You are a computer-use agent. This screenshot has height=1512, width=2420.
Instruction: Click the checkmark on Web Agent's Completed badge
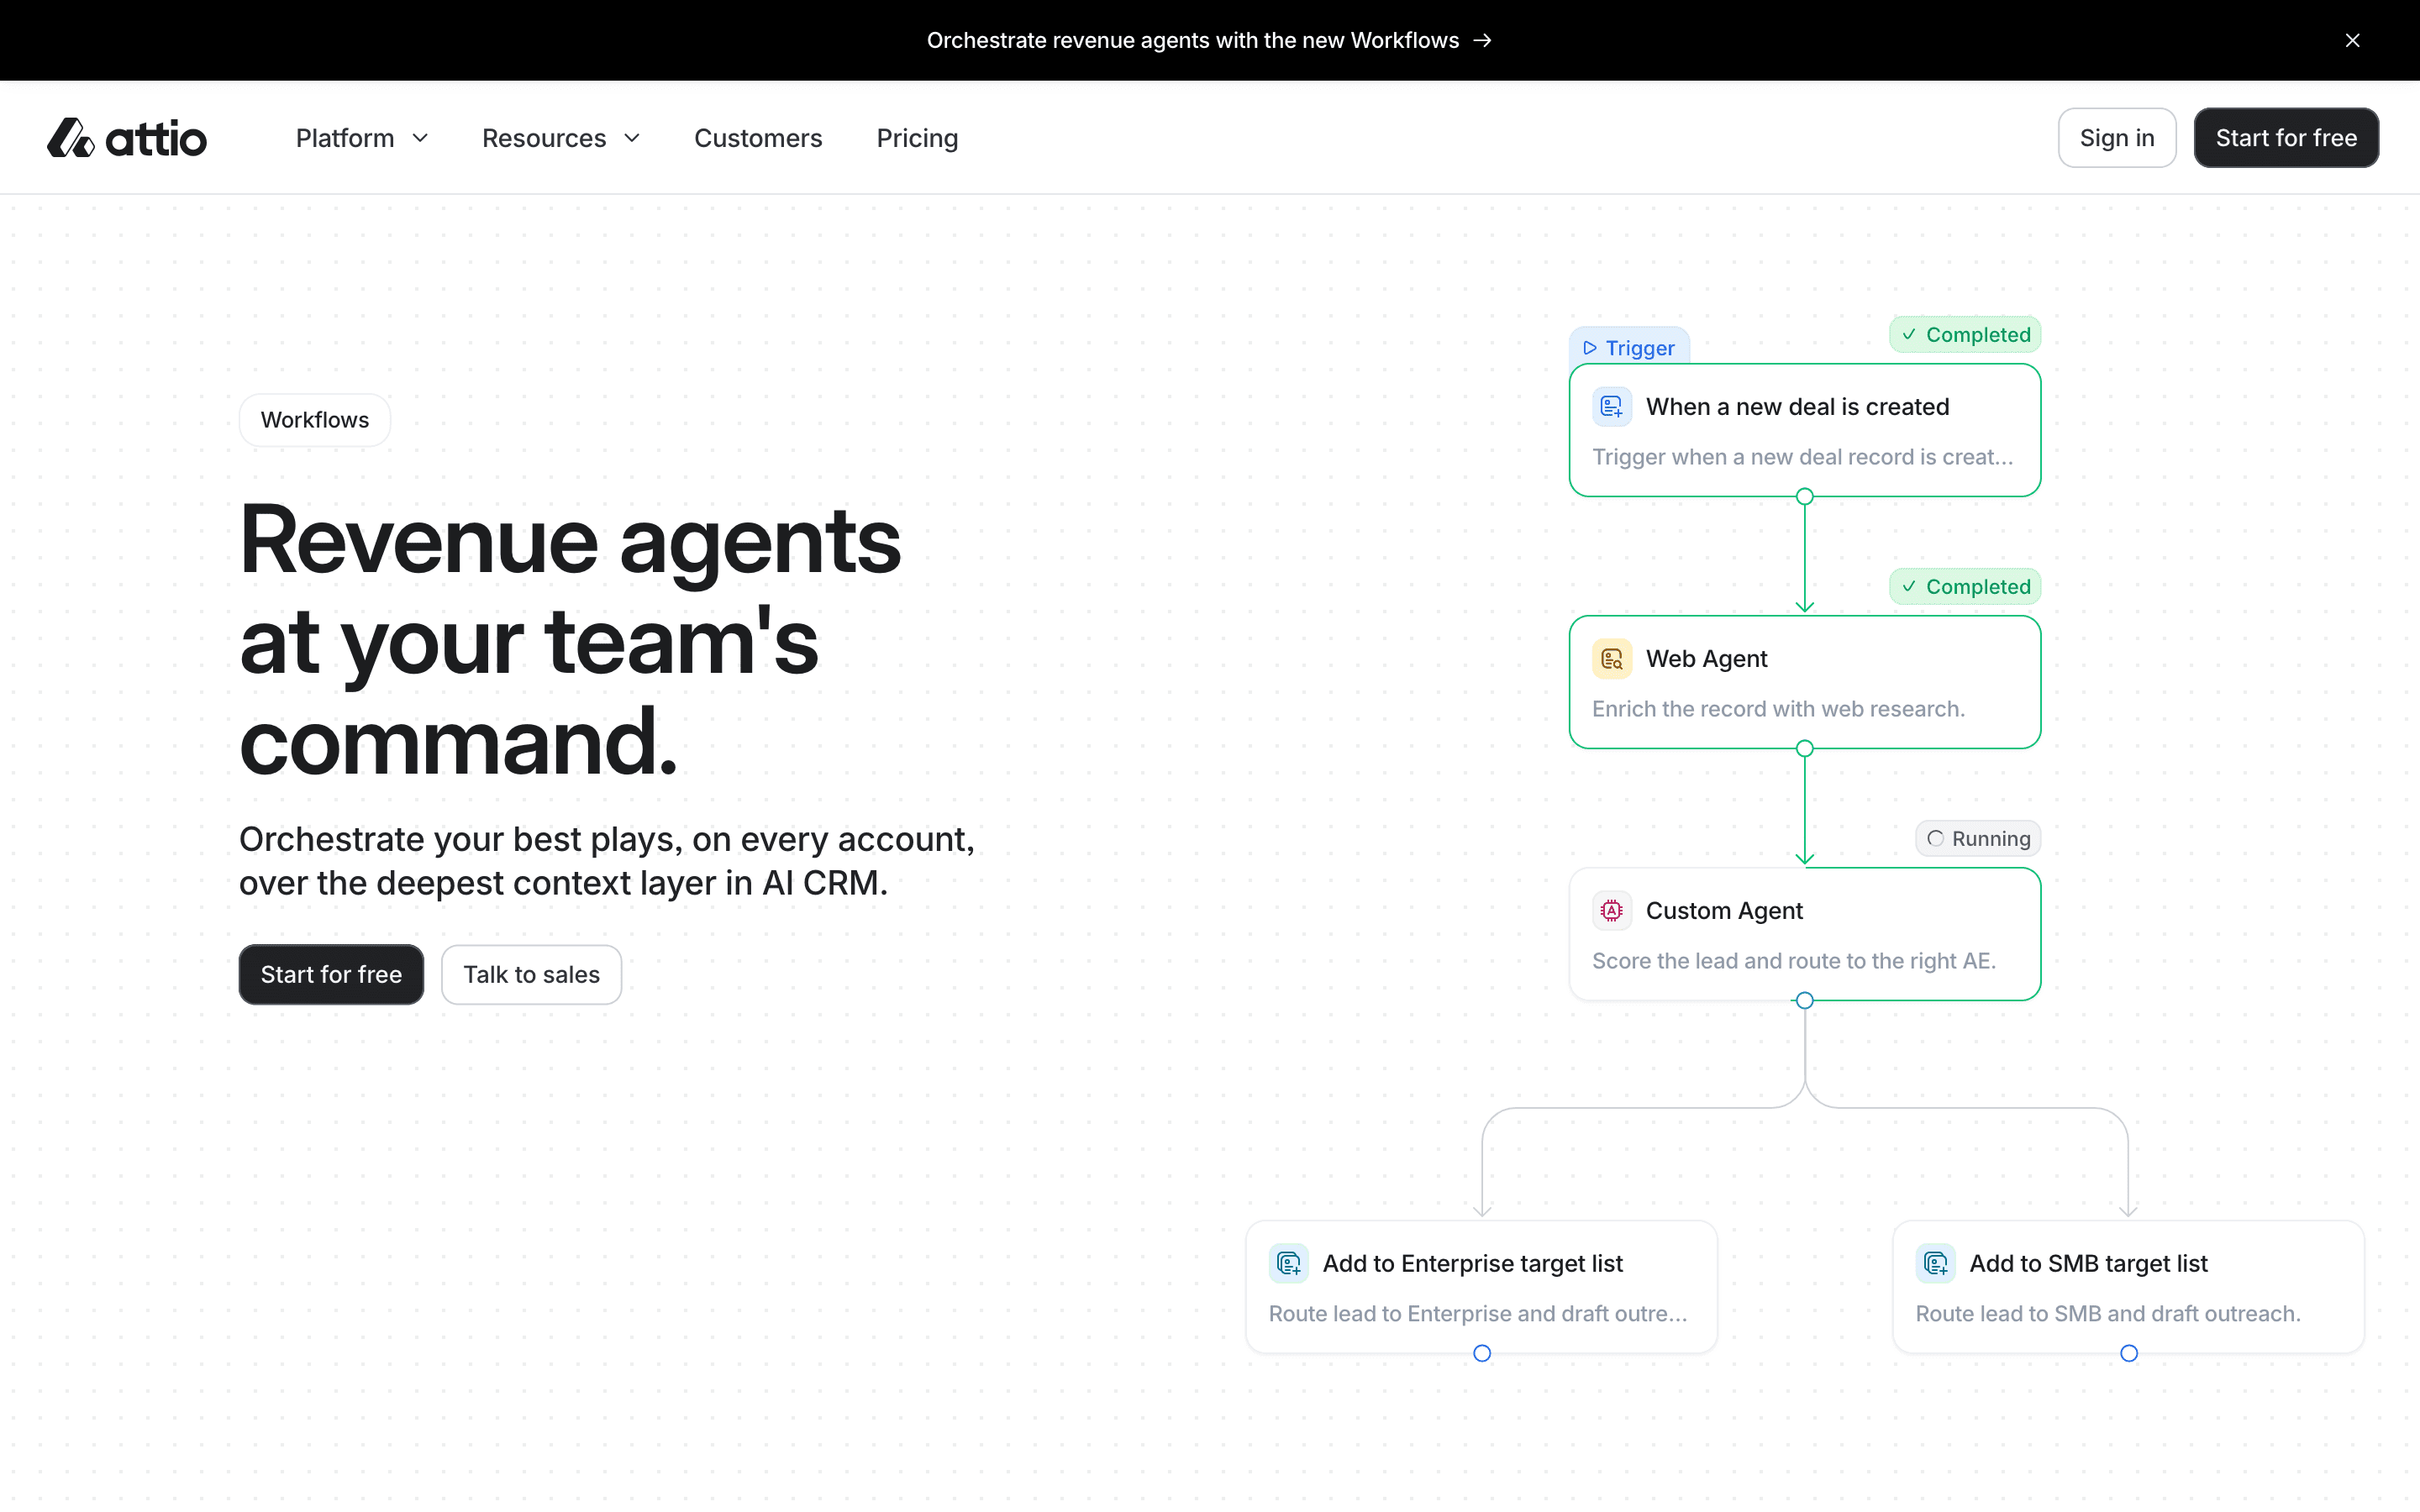[x=1909, y=587]
